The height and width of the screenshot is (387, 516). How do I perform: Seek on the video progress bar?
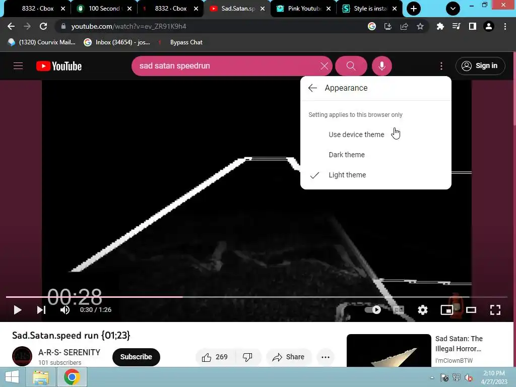click(256, 297)
